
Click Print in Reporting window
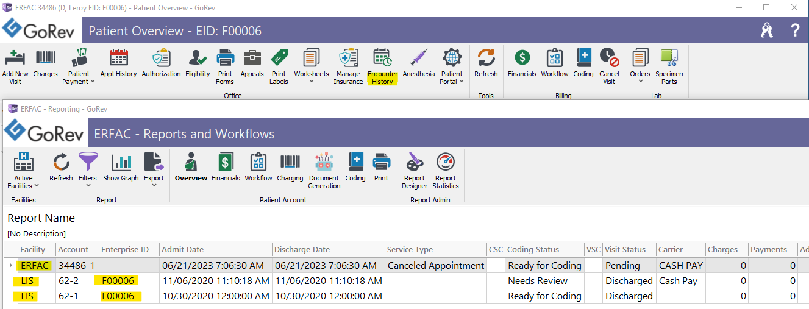[x=382, y=168]
